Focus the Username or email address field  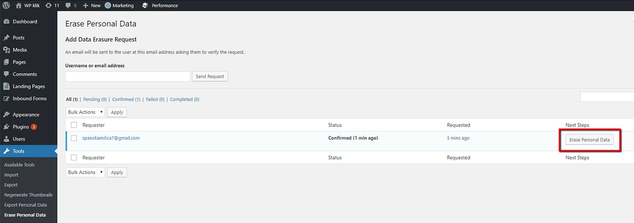tap(128, 76)
